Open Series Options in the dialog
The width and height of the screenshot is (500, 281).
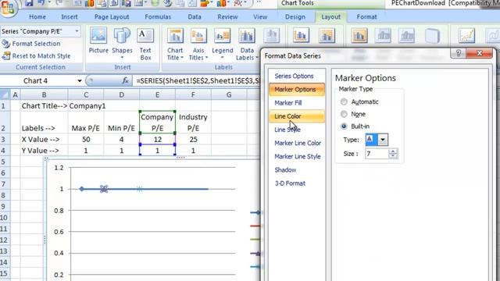pyautogui.click(x=294, y=76)
